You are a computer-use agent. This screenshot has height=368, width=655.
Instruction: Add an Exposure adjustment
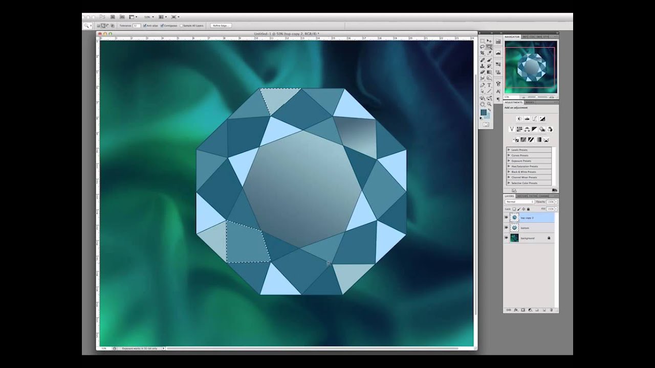tap(542, 119)
